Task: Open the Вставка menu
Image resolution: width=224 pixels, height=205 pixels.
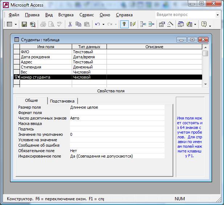Action: click(x=66, y=15)
